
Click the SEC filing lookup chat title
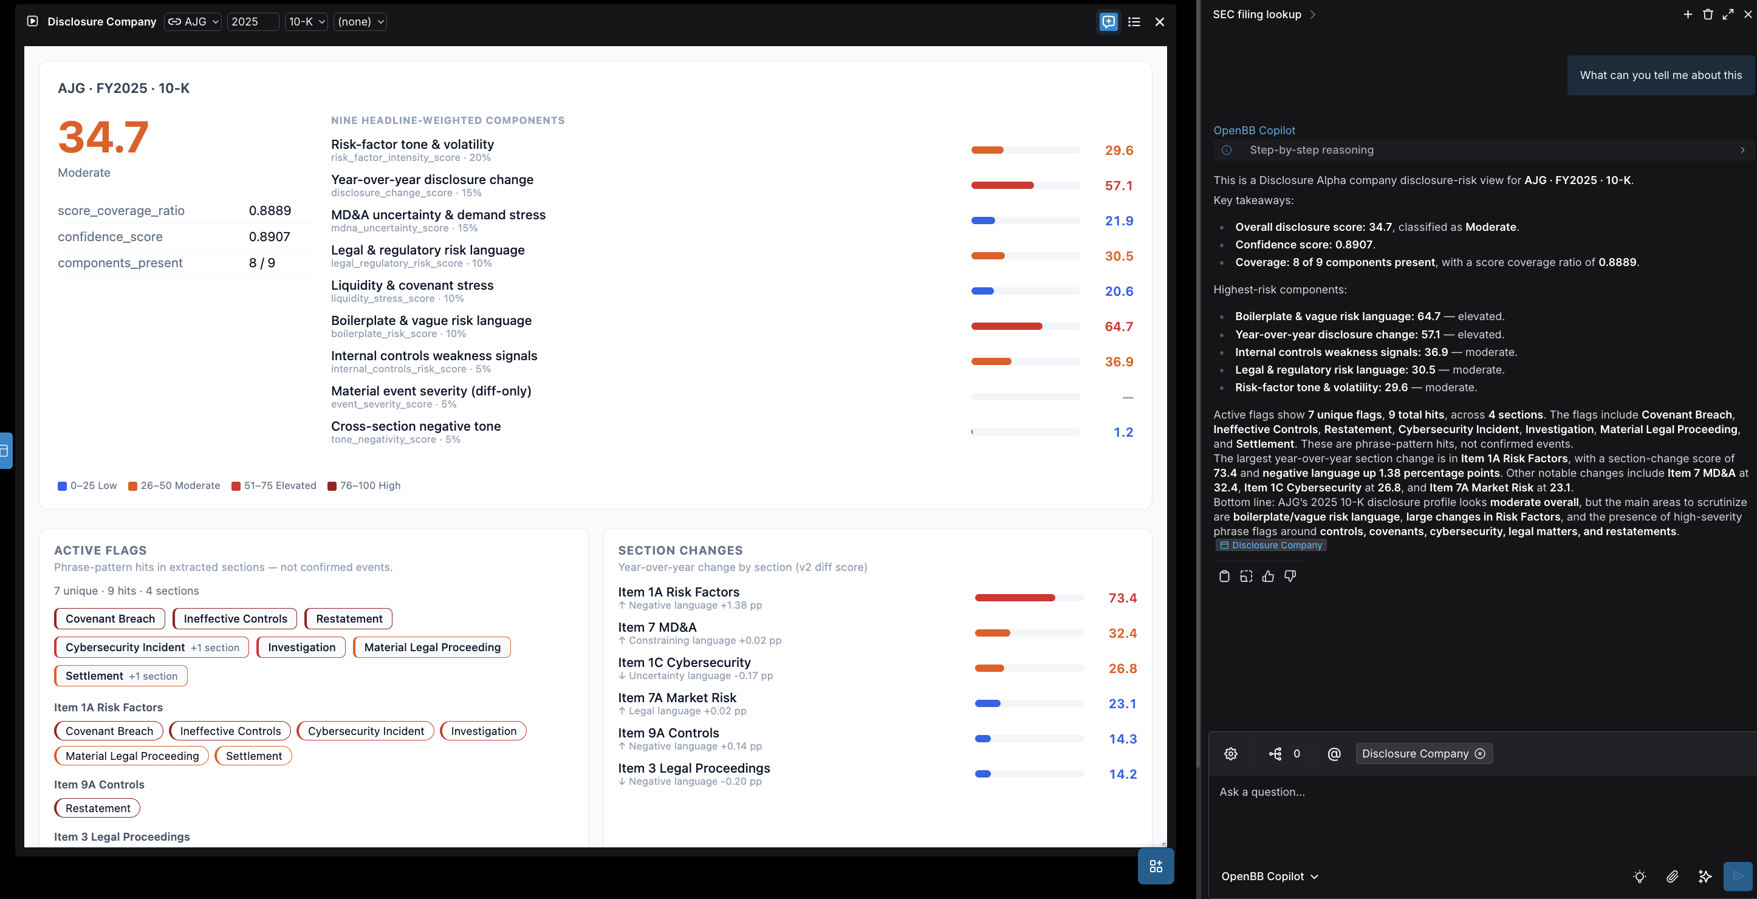(1257, 15)
